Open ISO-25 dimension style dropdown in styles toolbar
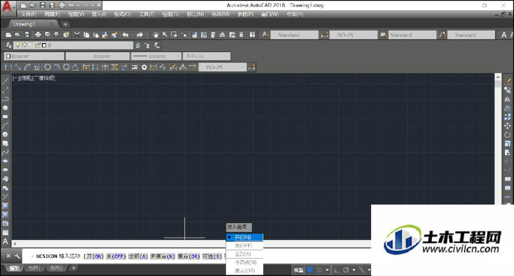 coord(354,35)
